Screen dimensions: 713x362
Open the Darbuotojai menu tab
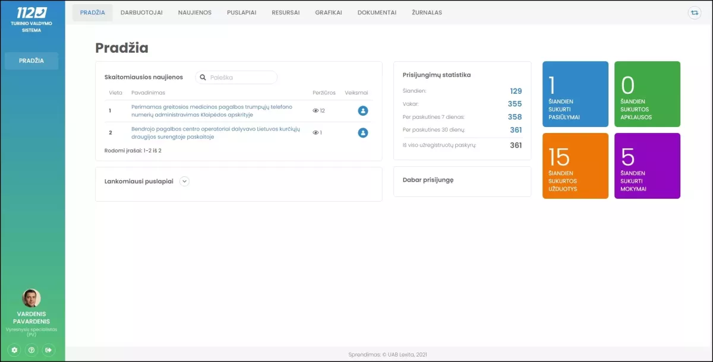click(x=141, y=12)
